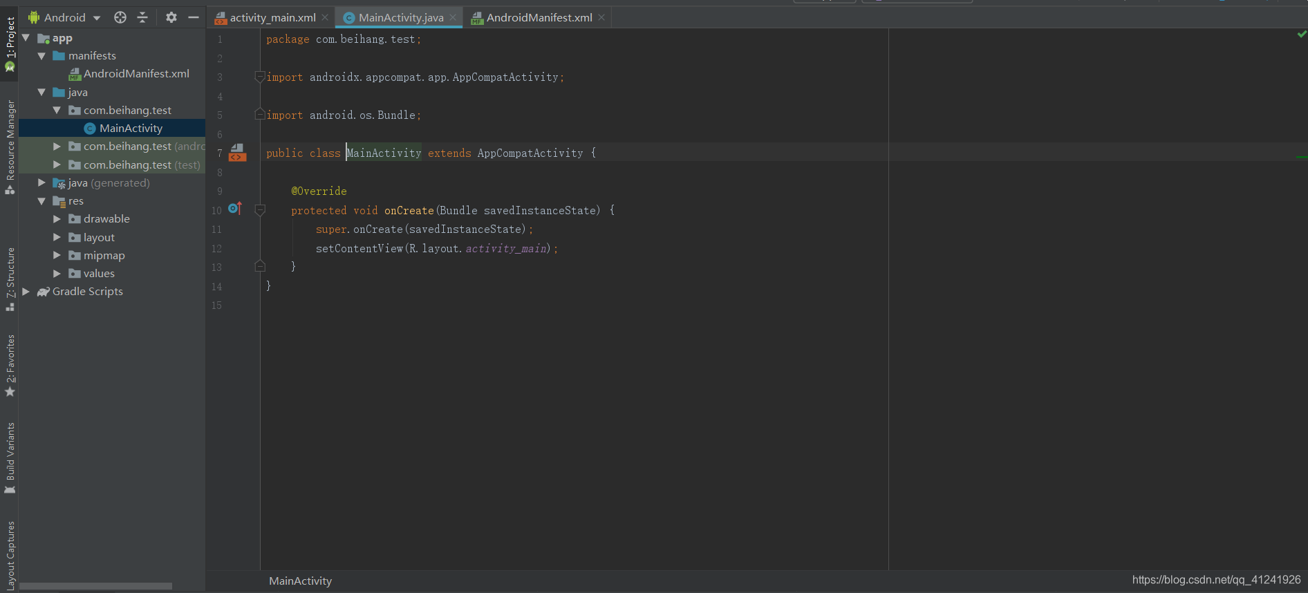Viewport: 1308px width, 593px height.
Task: Select MainActivity class in project tree
Action: click(131, 129)
